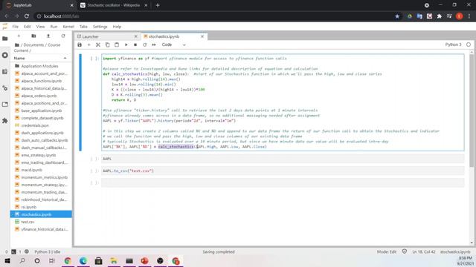Viewport: 476px width, 267px height.
Task: Open alpaca_orders.ipynb in file list
Action: coord(39,96)
